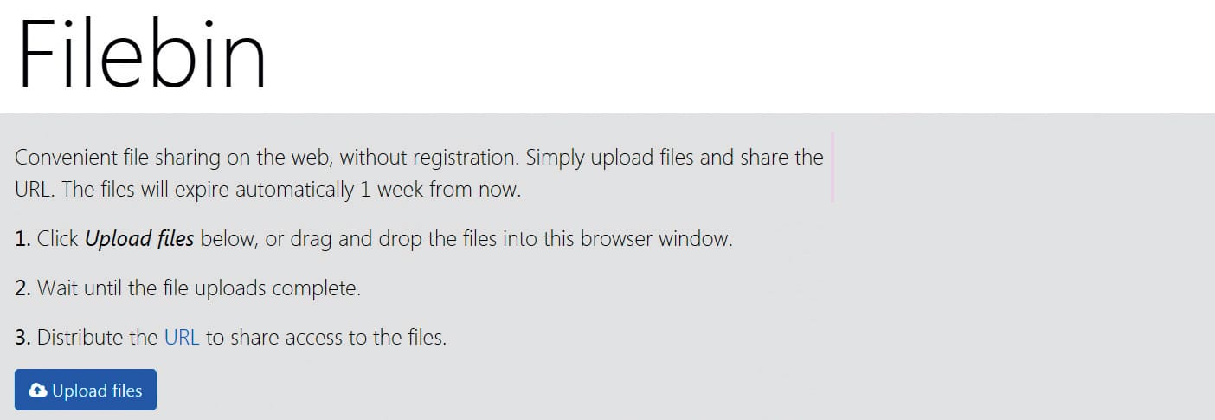Click the bold step number 1
Viewport: 1215px width, 420px height.
pyautogui.click(x=22, y=239)
